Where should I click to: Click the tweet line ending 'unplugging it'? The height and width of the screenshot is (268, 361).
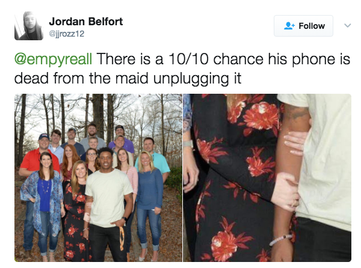[x=128, y=78]
